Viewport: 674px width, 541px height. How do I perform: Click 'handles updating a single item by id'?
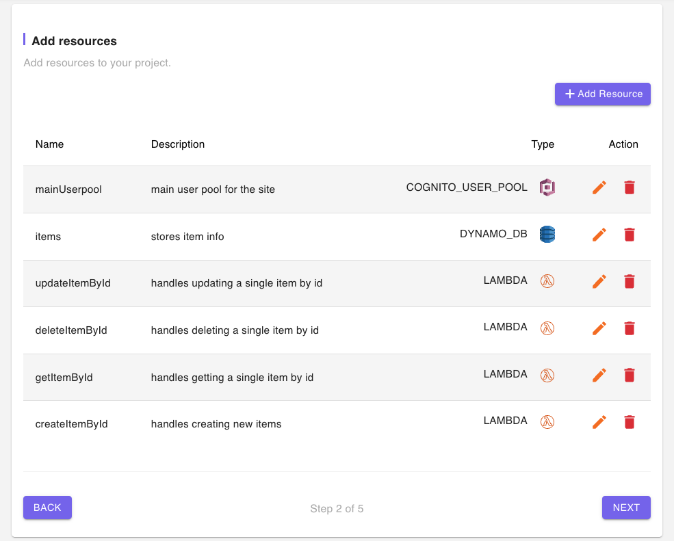pos(237,283)
